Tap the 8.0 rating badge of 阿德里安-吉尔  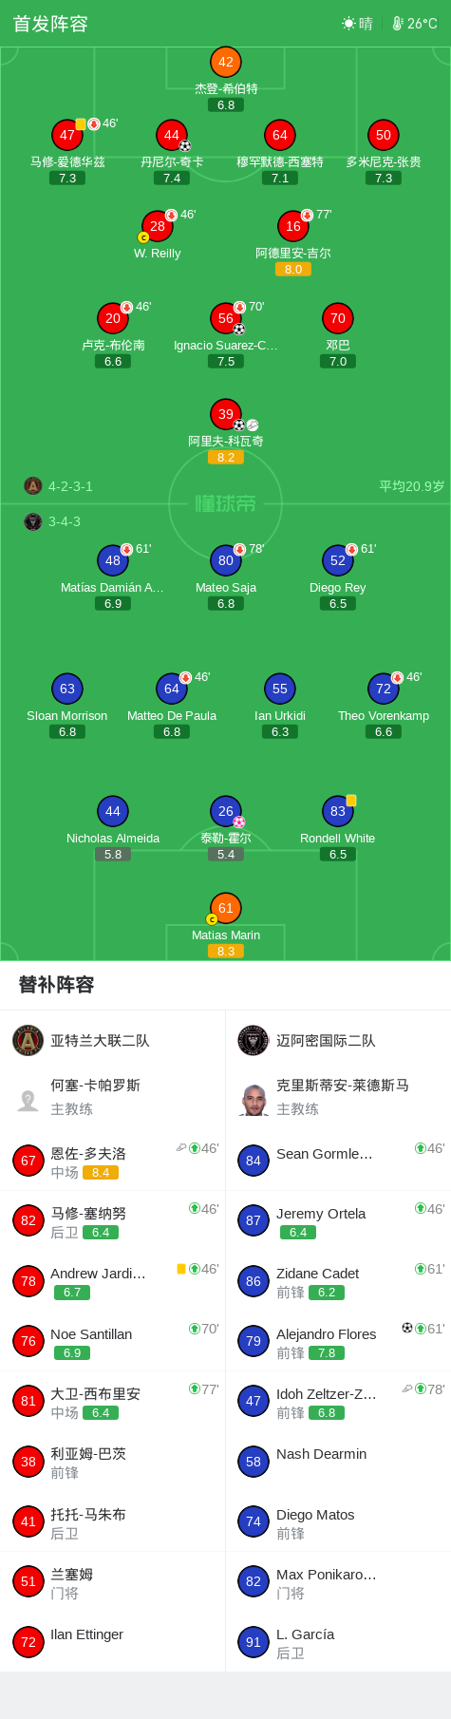point(293,270)
